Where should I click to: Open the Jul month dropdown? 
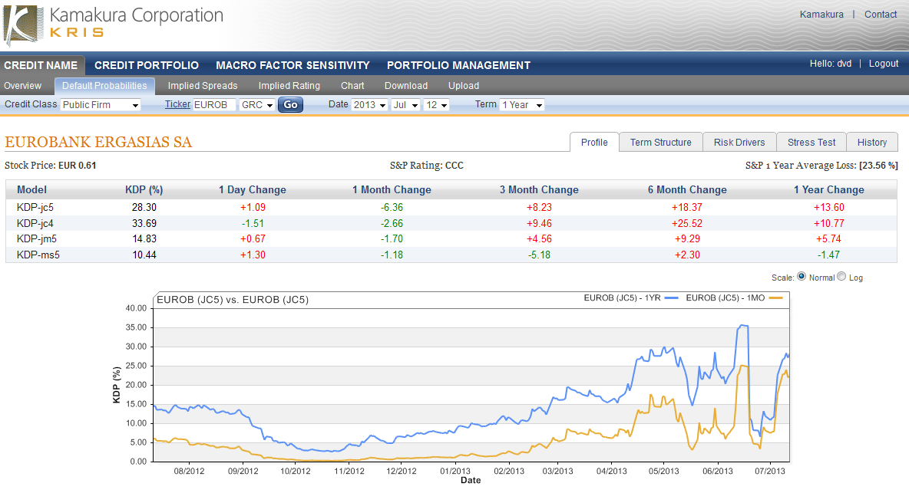[405, 105]
